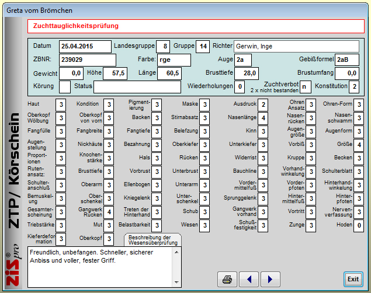
Task: Select the Beschreibung der Wesensüberprüfung tab
Action: (153, 240)
